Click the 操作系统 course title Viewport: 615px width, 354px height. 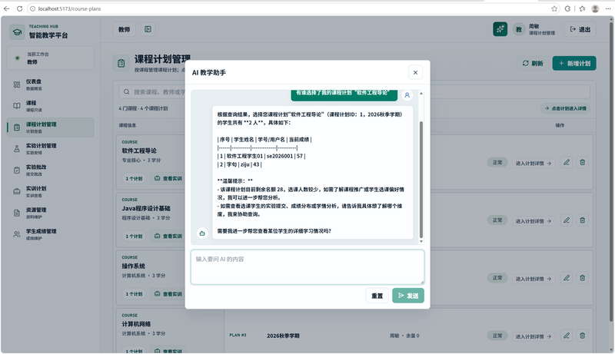[x=133, y=266]
